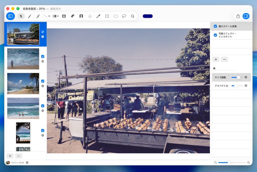The image size is (257, 172).
Task: Click the plus button under the thumbnail list
Action: point(10,156)
